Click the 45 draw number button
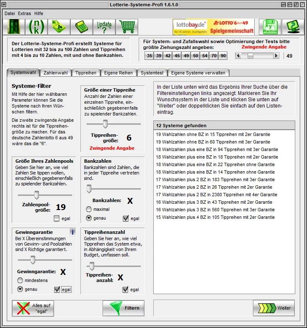This screenshot has height=328, width=307. tap(177, 56)
